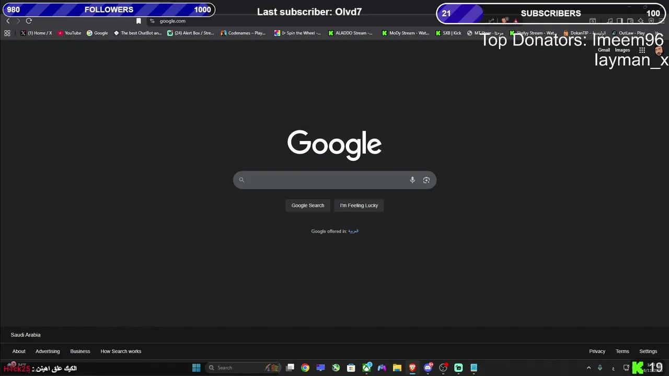The image size is (669, 376).
Task: Click the Google logo
Action: (334, 145)
